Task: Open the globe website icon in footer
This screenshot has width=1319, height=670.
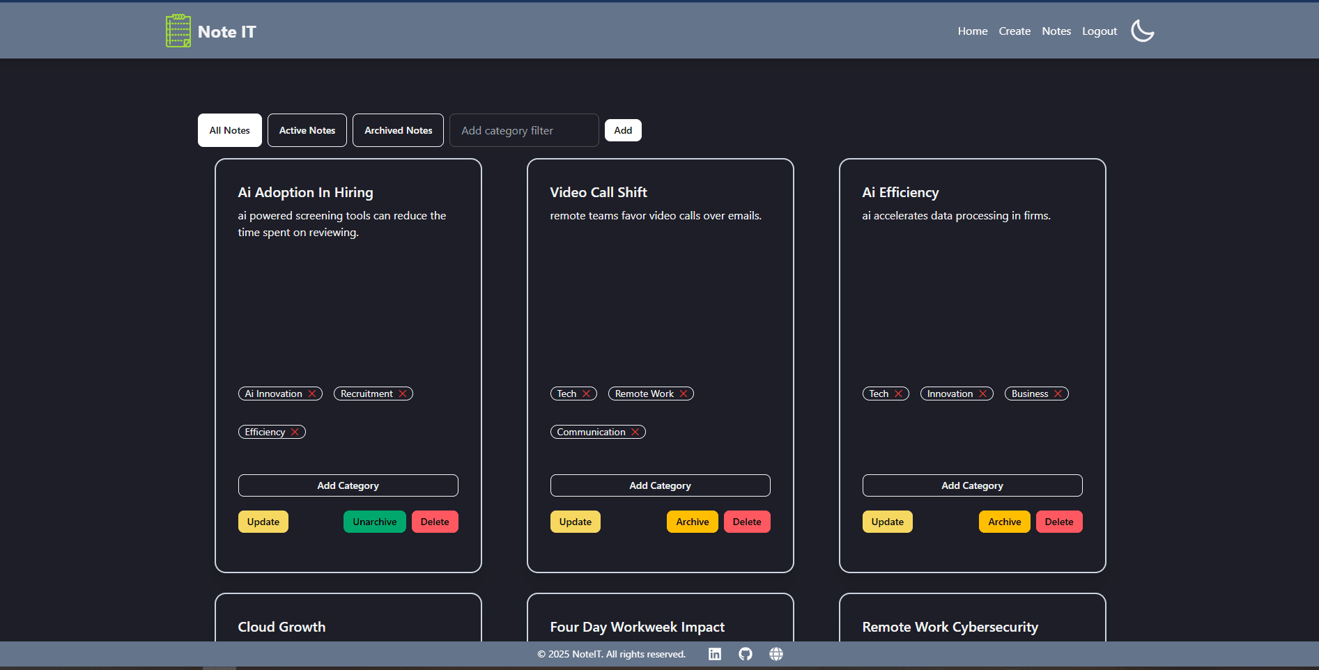Action: coord(776,654)
